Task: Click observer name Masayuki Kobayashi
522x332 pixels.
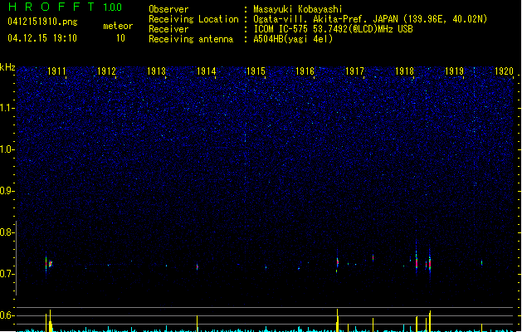Action: pyautogui.click(x=298, y=9)
